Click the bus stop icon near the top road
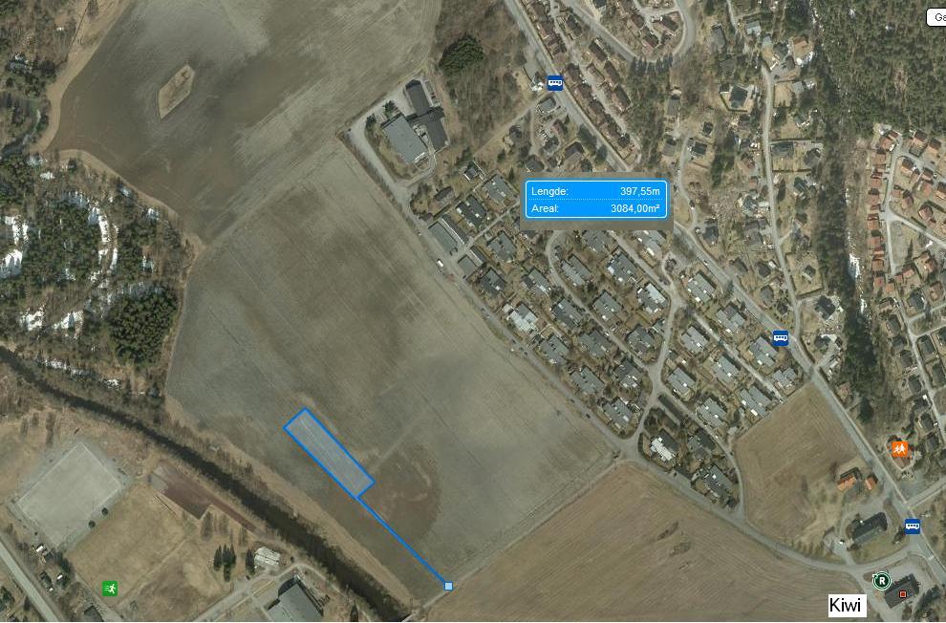Screen dimensions: 946x623 coord(555,82)
